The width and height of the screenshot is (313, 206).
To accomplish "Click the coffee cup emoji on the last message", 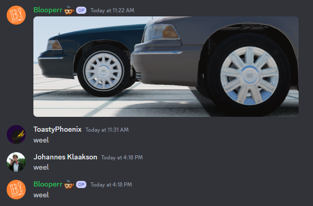I will click(69, 184).
